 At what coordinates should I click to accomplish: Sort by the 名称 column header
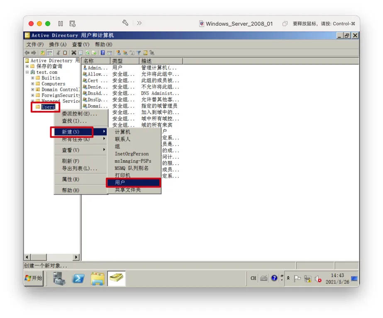[96, 61]
